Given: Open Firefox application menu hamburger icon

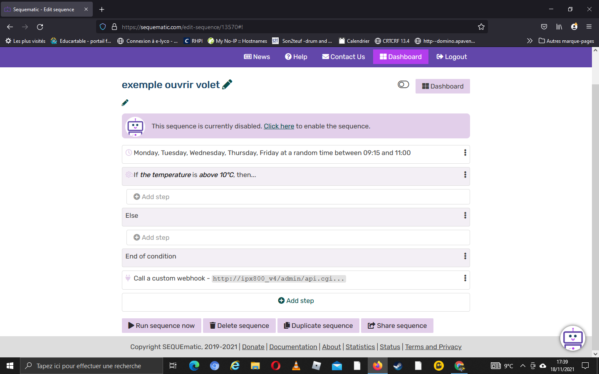Looking at the screenshot, I should (589, 27).
